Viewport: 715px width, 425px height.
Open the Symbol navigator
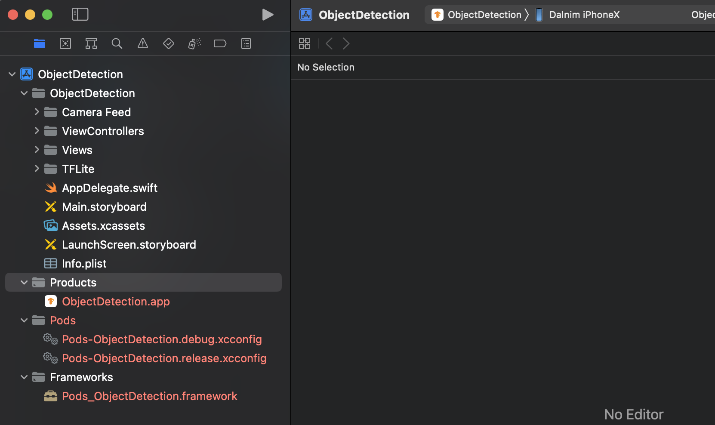click(x=91, y=43)
